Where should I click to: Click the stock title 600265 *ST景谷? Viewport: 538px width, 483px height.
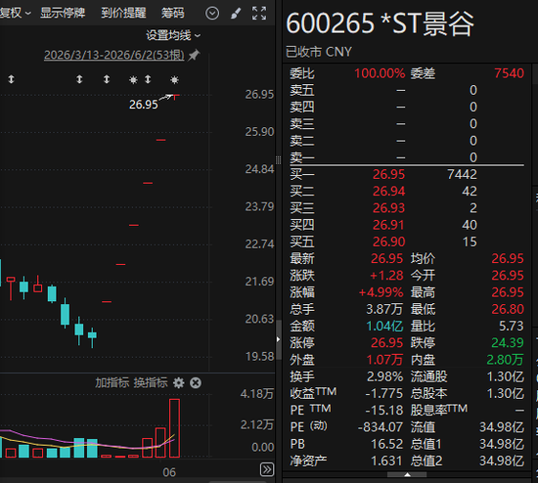pyautogui.click(x=381, y=23)
